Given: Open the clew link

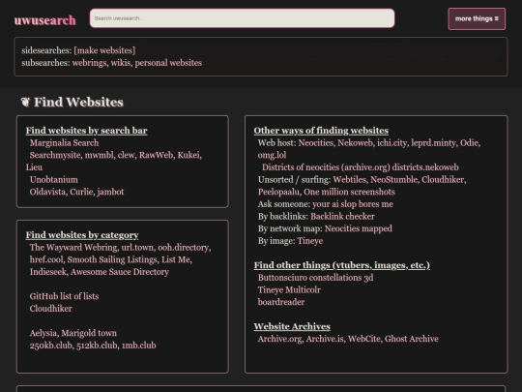Looking at the screenshot, I should click(127, 155).
